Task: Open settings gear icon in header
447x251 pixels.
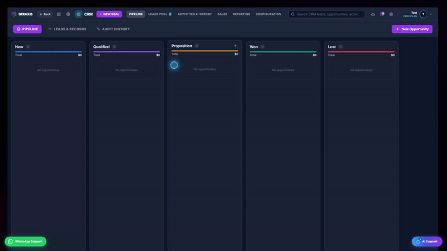Action: [x=391, y=14]
